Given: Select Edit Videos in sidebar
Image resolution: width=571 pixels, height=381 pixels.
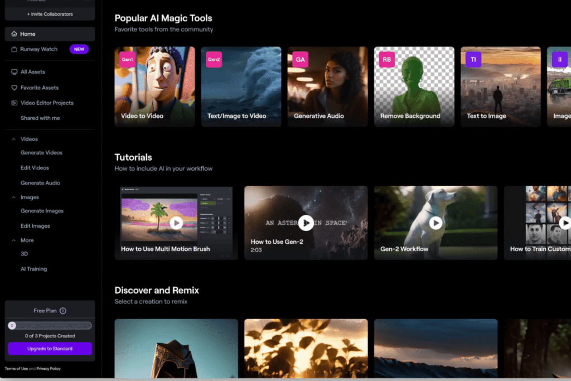Looking at the screenshot, I should click(x=35, y=168).
